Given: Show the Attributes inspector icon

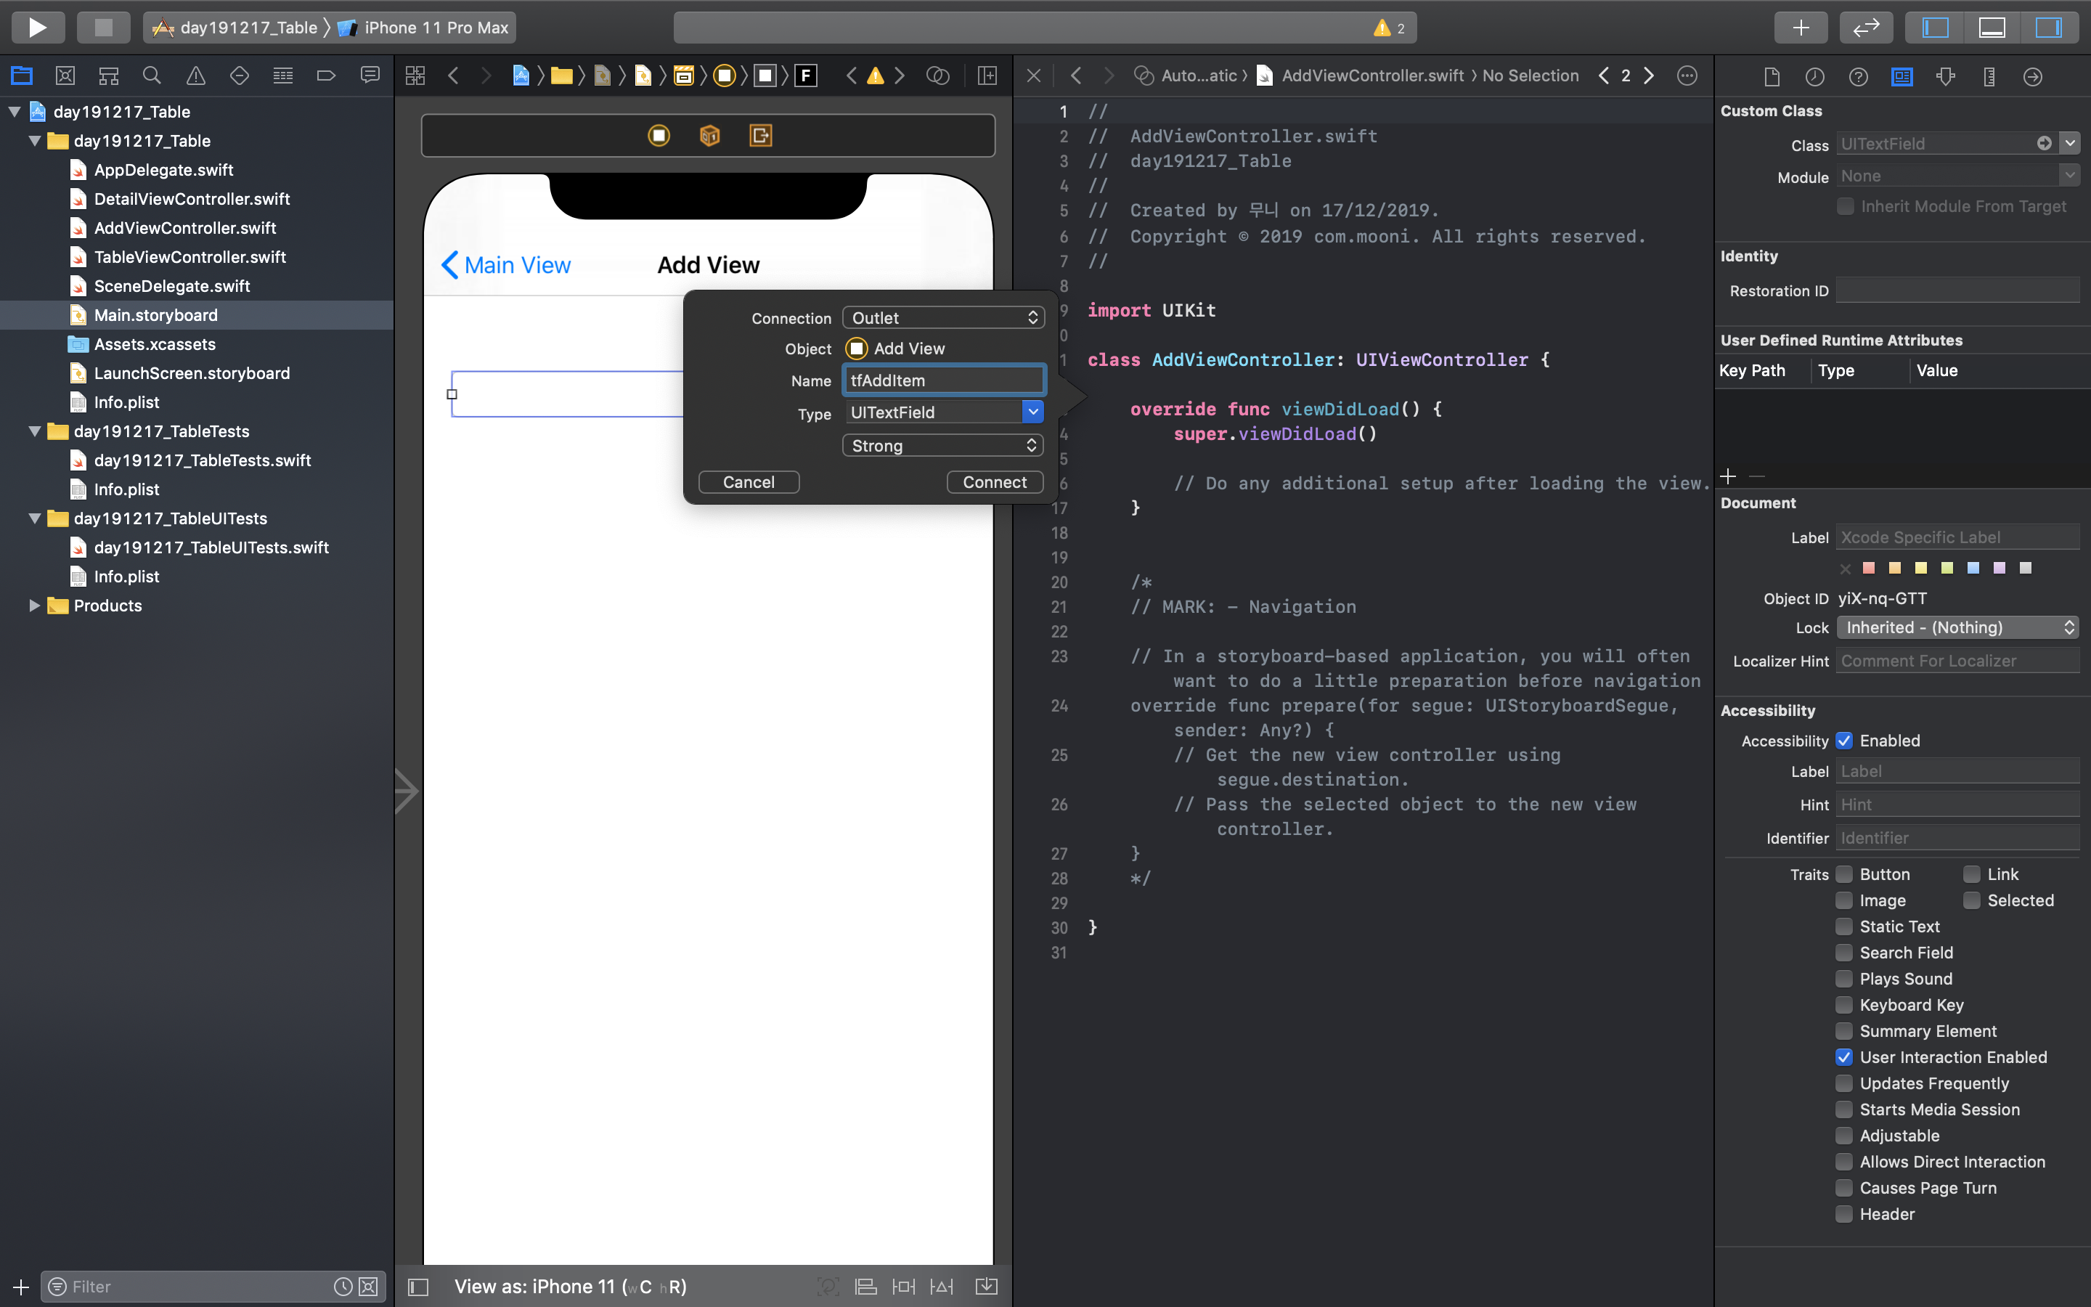Looking at the screenshot, I should (x=1945, y=77).
